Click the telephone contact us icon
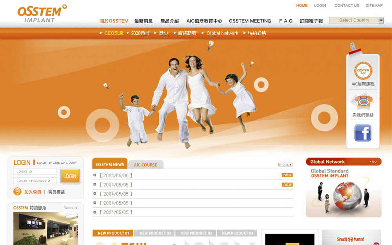 pos(362,101)
